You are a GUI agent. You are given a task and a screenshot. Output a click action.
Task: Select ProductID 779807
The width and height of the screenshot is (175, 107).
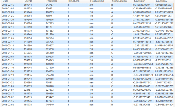pyautogui.click(x=50, y=45)
